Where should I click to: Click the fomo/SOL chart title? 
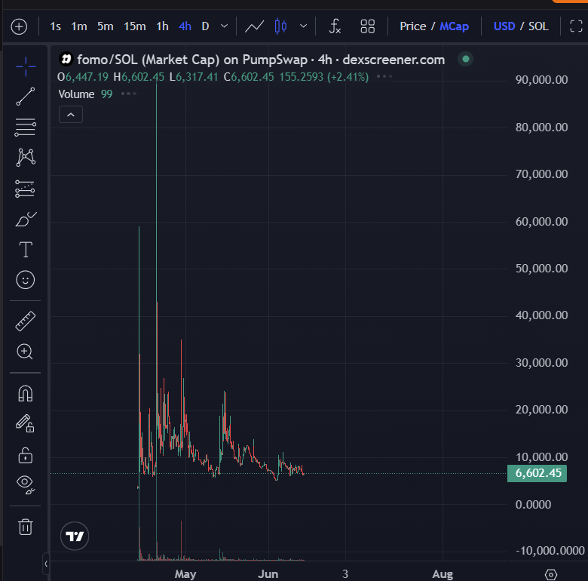pos(261,60)
